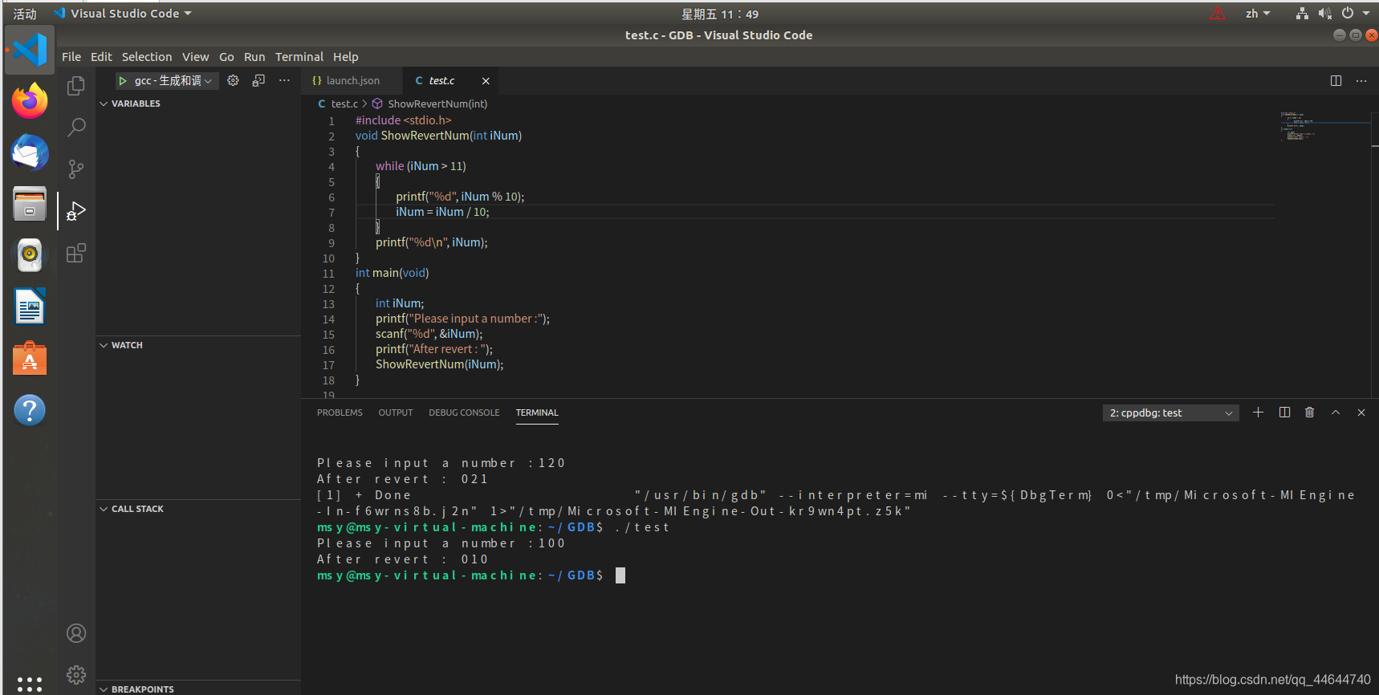Open the Terminal menu
The height and width of the screenshot is (695, 1379).
point(299,57)
